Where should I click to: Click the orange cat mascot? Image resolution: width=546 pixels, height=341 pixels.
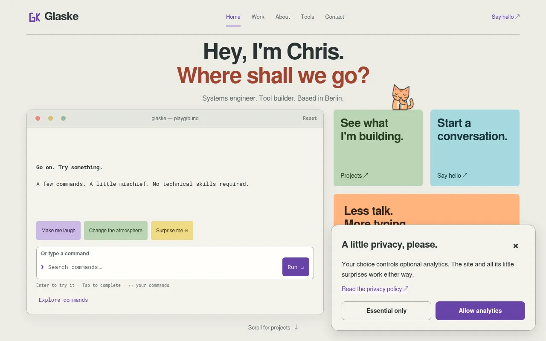[x=402, y=97]
